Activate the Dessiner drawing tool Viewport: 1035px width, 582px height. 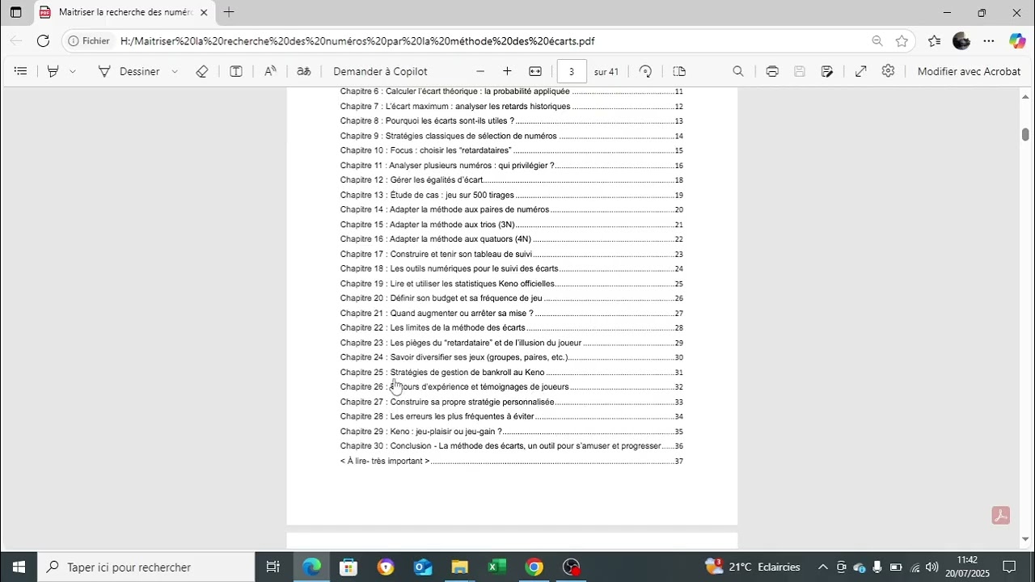pyautogui.click(x=129, y=71)
